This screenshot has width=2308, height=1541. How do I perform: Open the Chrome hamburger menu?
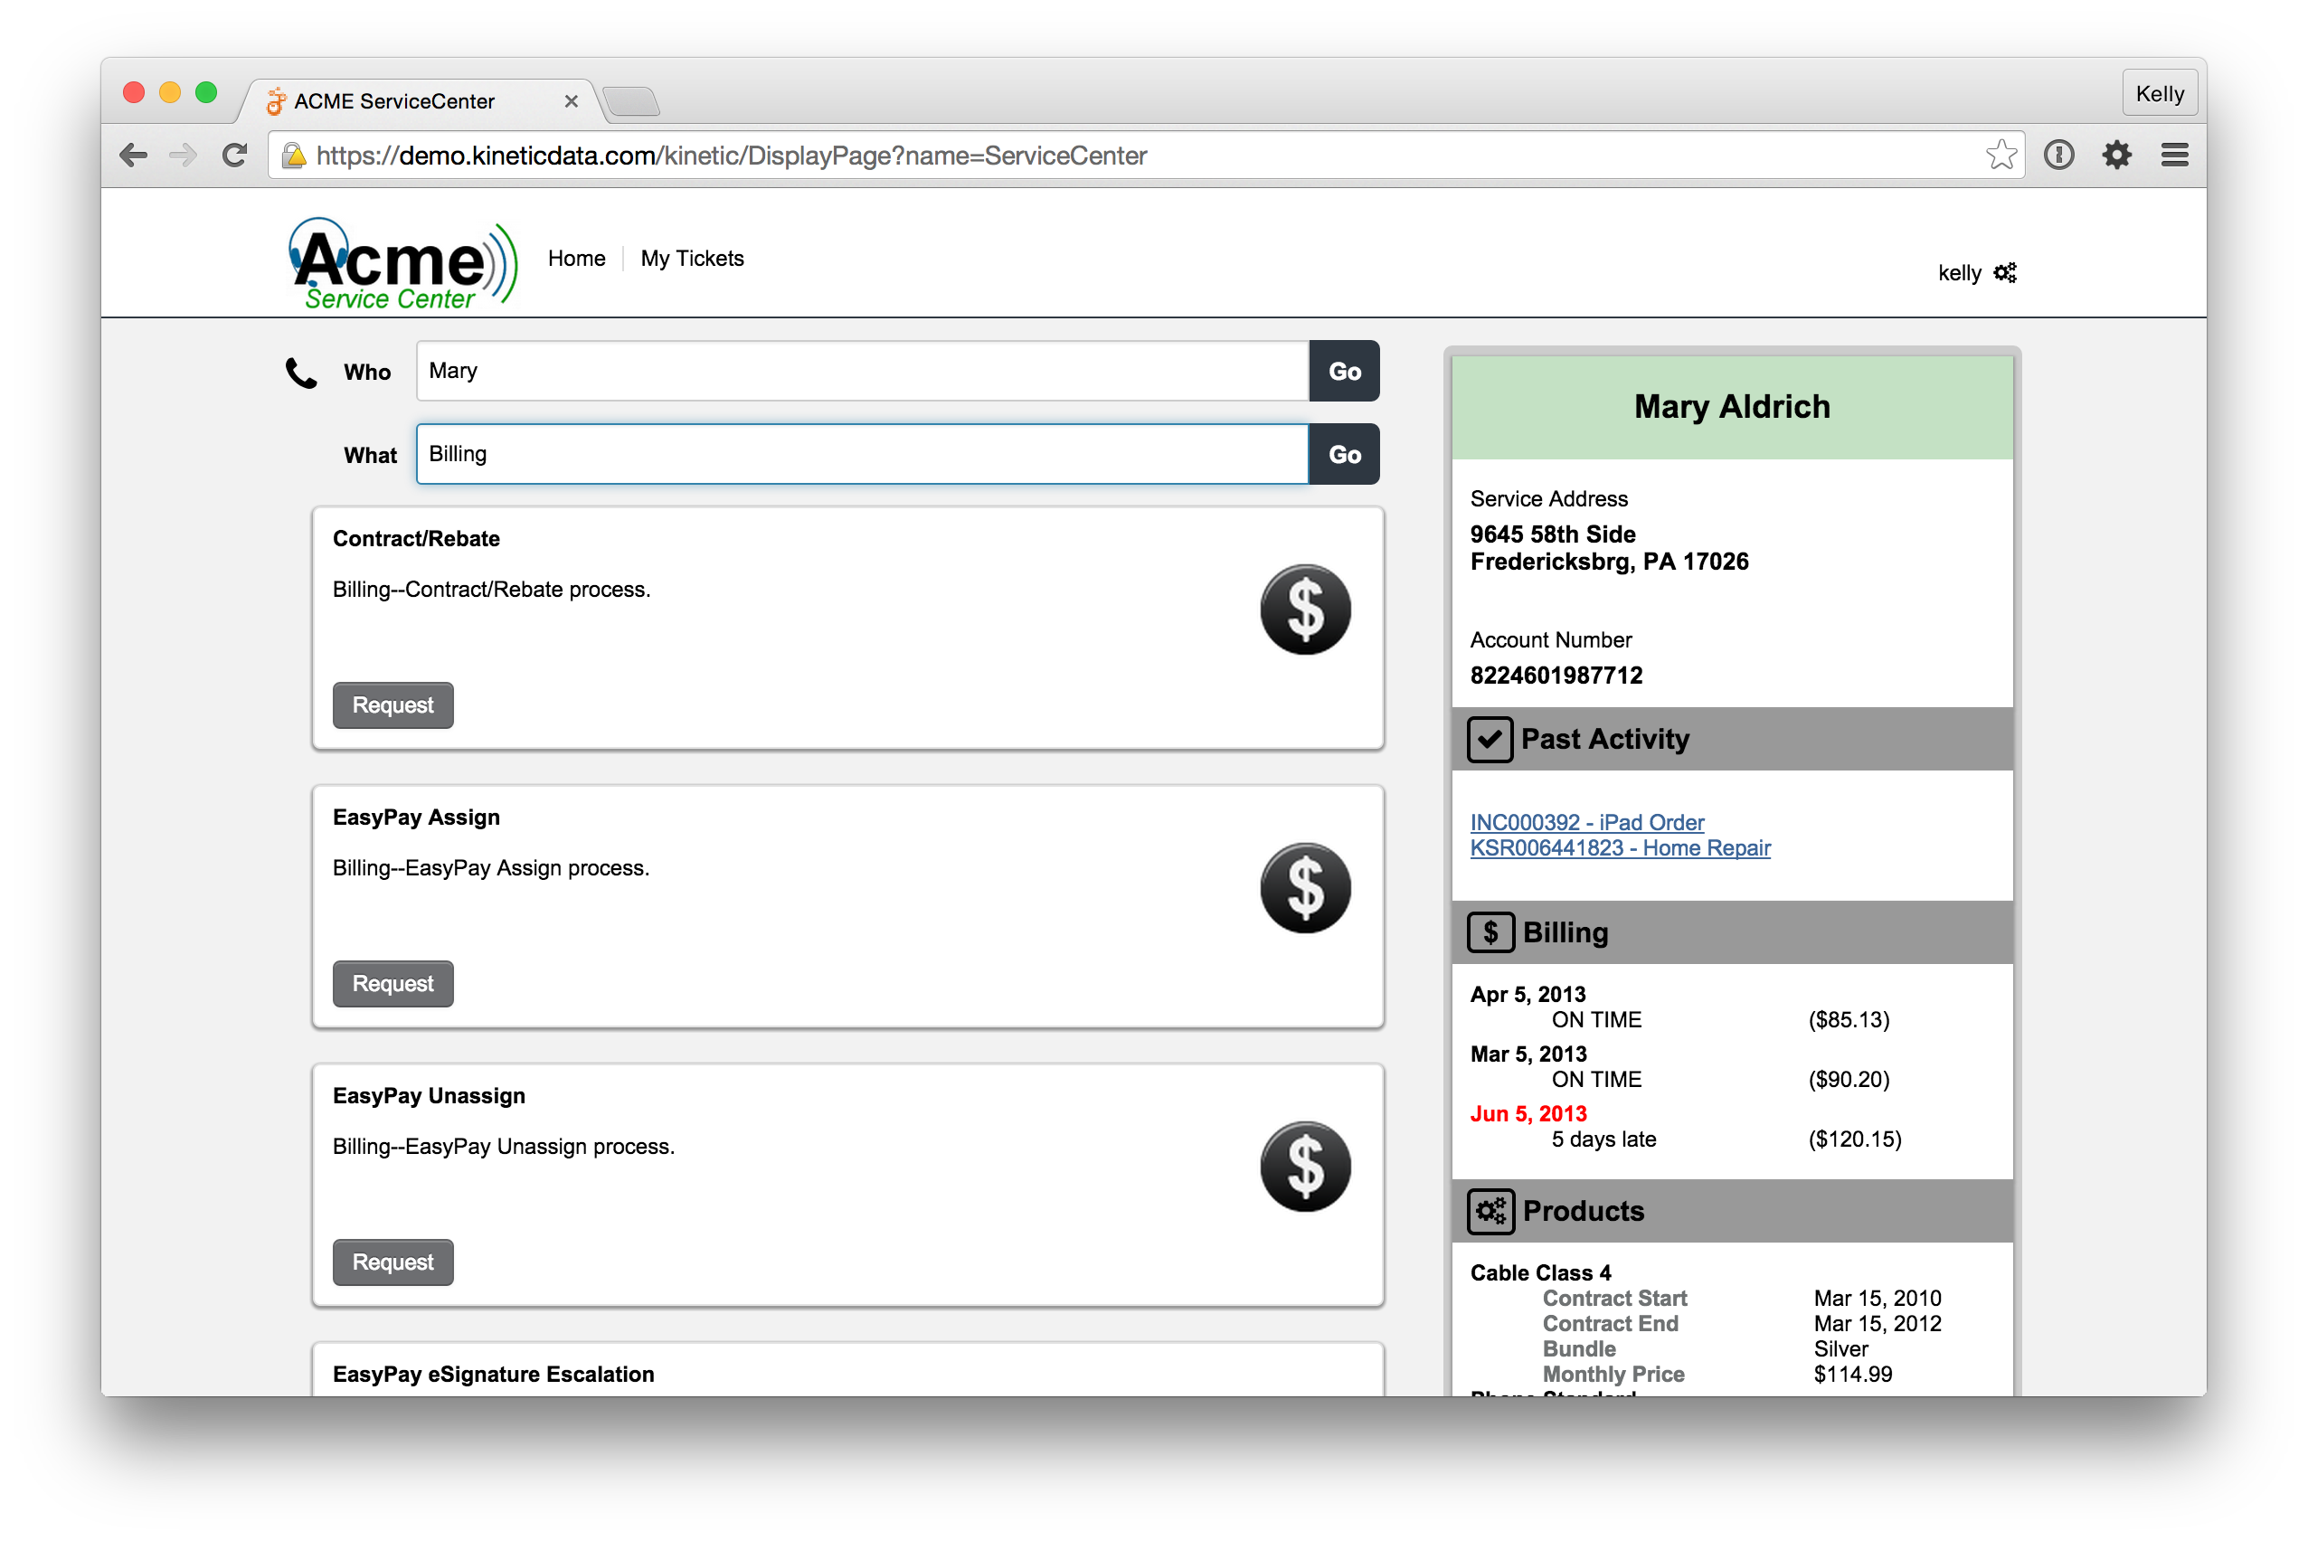(x=2174, y=156)
